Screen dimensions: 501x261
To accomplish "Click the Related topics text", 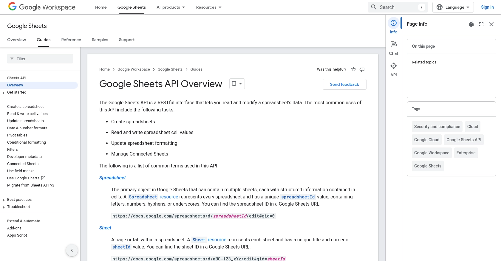I will tap(424, 62).
